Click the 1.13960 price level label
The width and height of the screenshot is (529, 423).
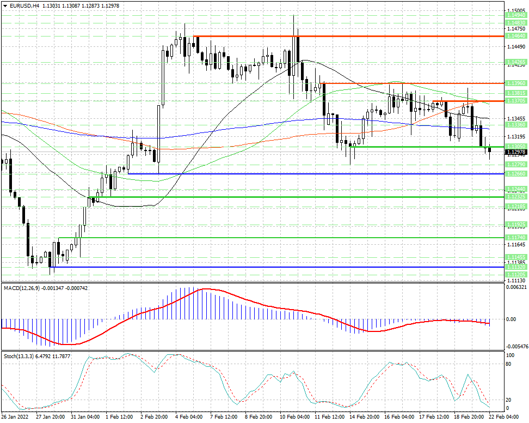[x=516, y=83]
